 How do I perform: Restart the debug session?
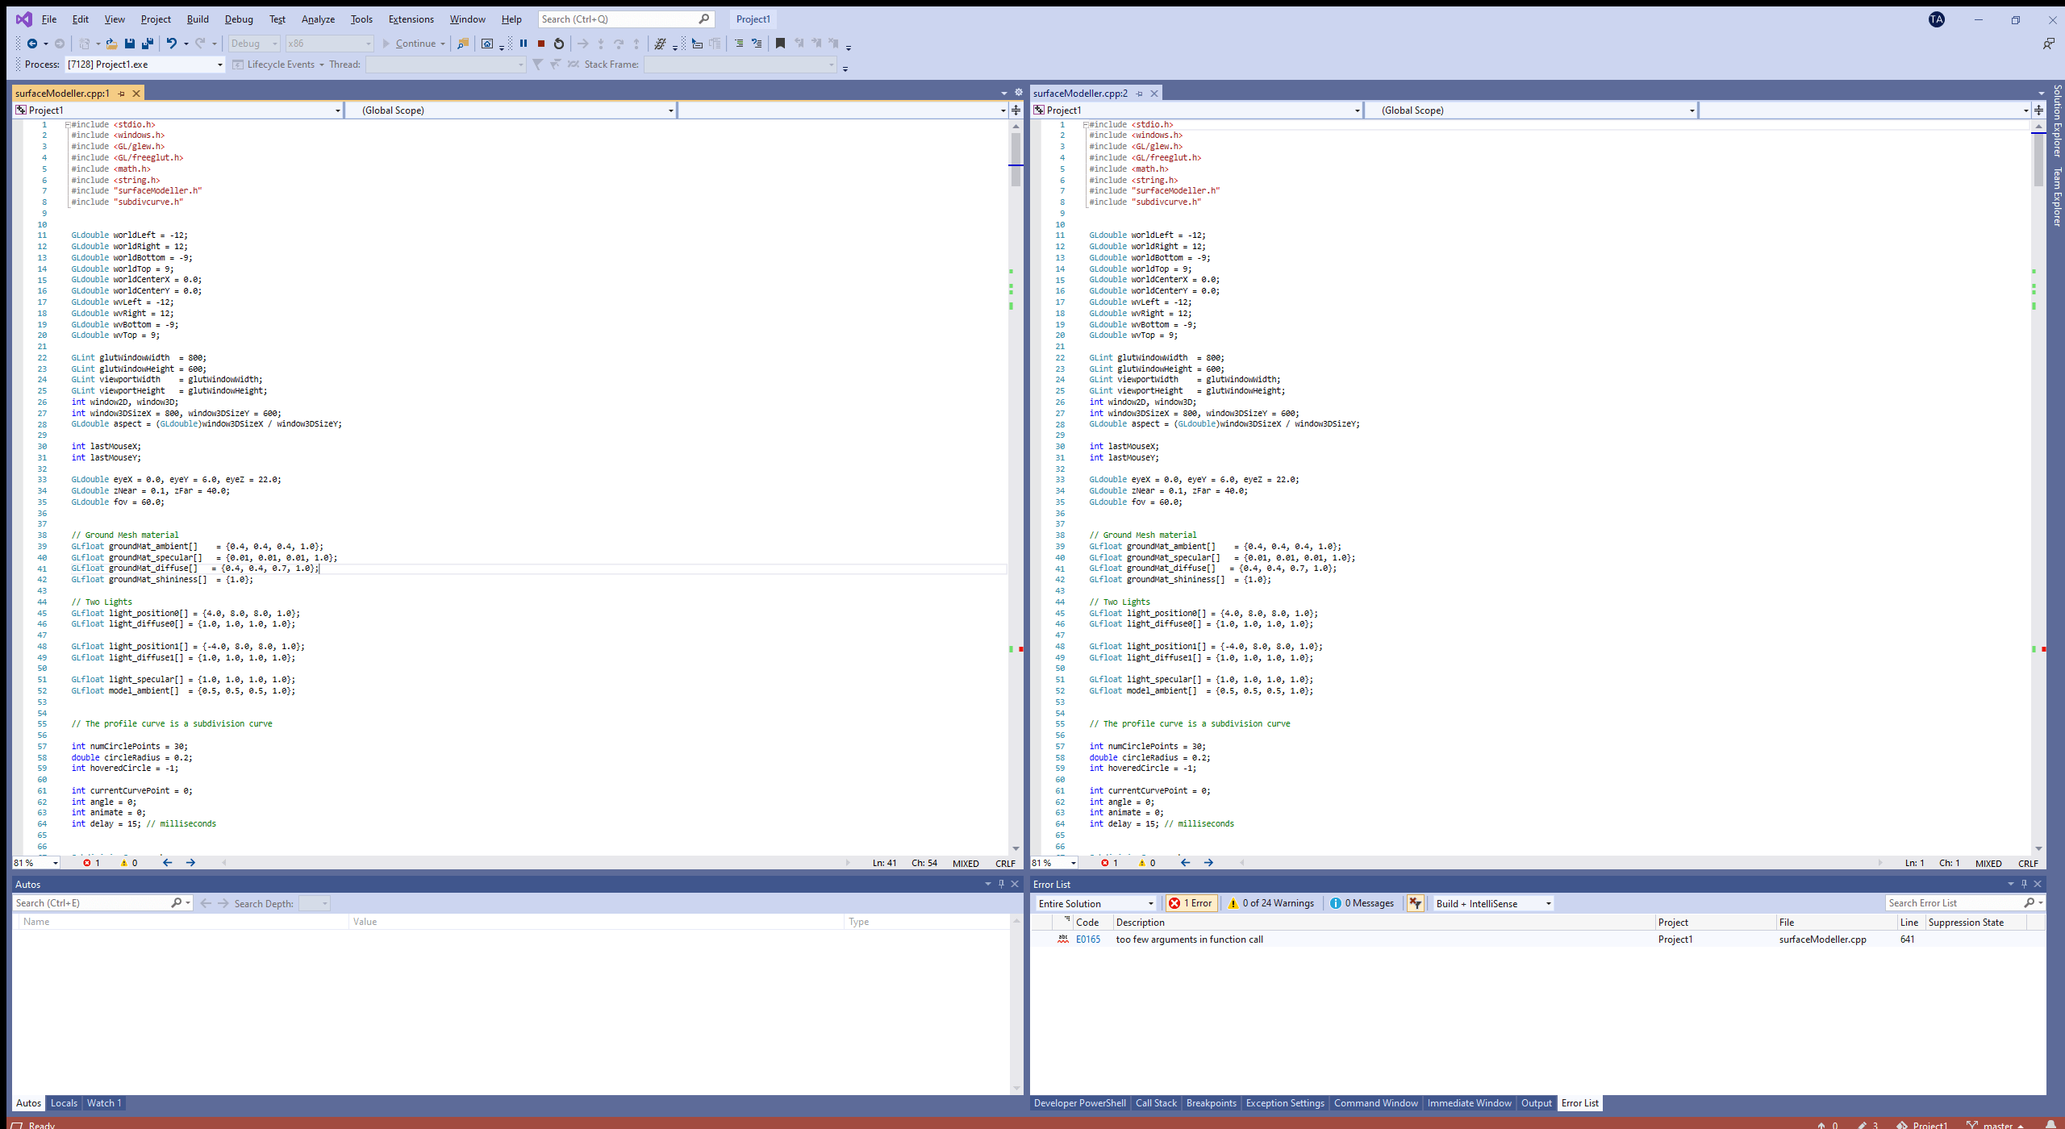[559, 44]
